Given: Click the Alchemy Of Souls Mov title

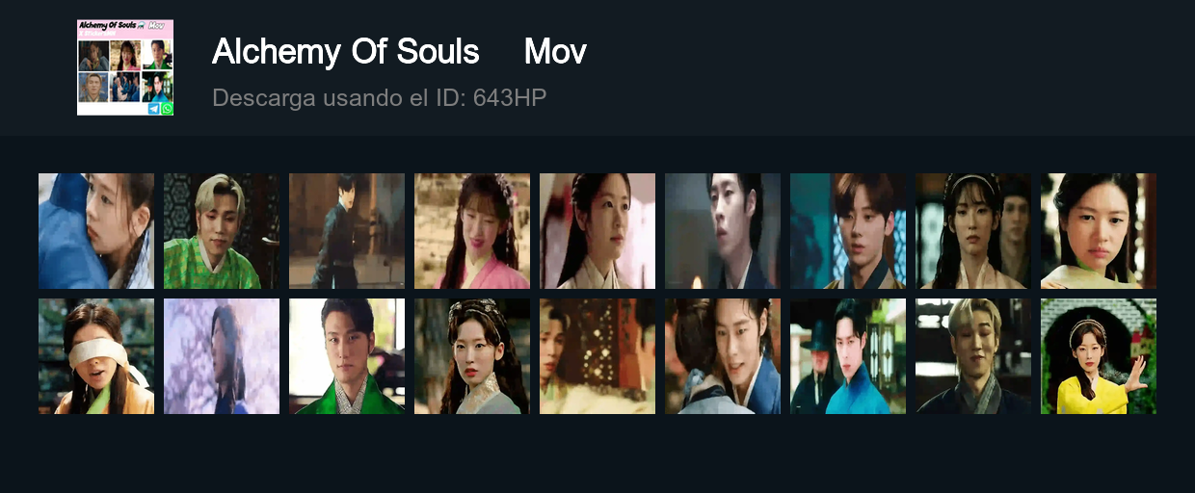Looking at the screenshot, I should (x=399, y=51).
